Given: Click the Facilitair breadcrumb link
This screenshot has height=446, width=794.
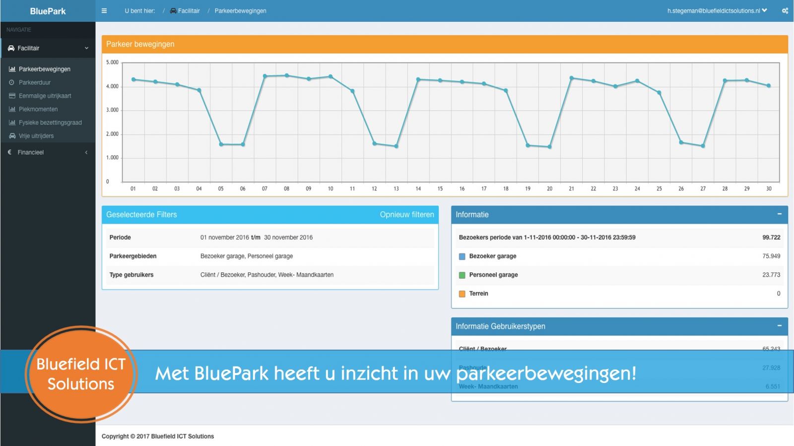Looking at the screenshot, I should click(189, 11).
